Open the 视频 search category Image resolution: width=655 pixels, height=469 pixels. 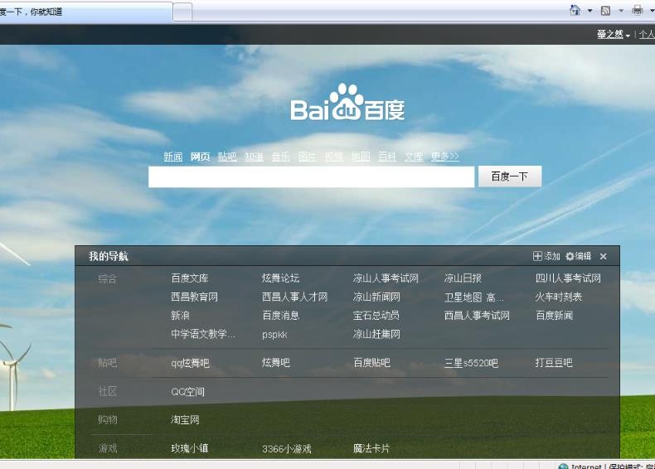(x=334, y=157)
